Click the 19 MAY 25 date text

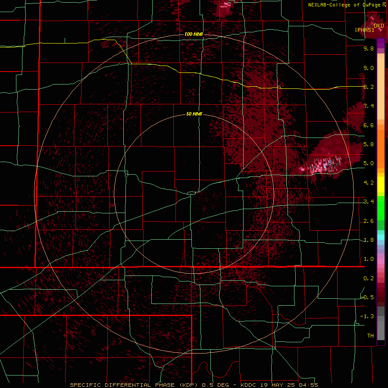point(277,385)
